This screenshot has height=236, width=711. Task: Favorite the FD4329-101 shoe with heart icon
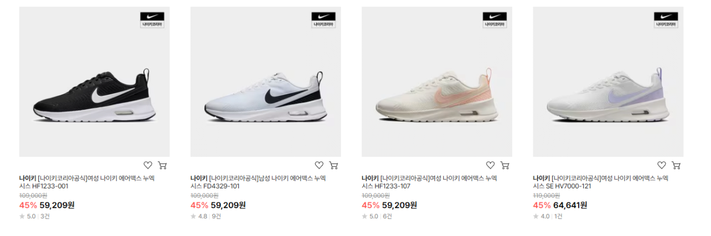pos(319,165)
